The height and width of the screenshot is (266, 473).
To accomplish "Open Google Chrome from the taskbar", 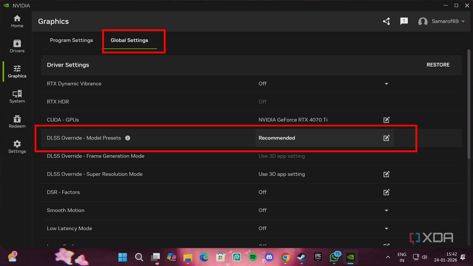I will tap(285, 257).
